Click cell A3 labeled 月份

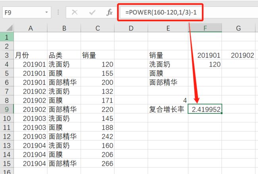click(31, 55)
